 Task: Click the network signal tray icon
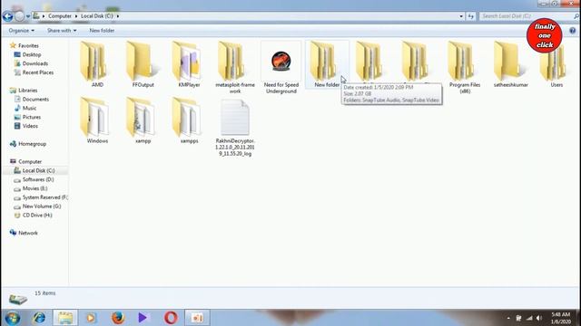(529, 318)
